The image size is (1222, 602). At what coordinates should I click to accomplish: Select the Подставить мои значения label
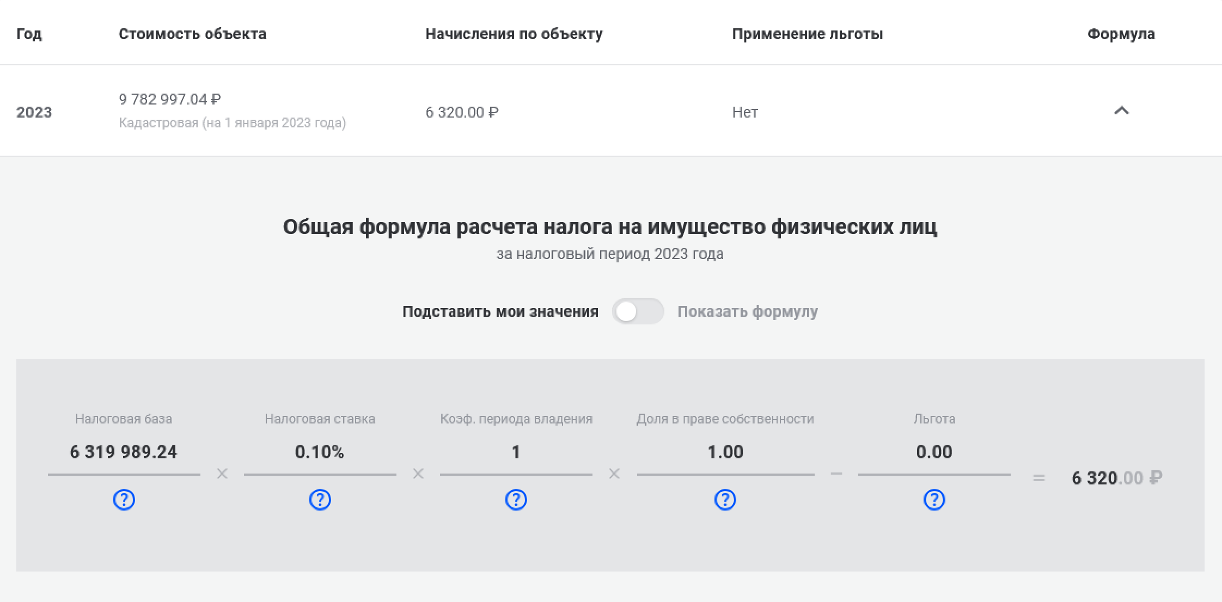pos(500,311)
